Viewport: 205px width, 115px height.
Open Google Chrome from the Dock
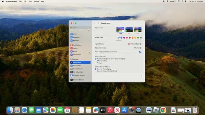pos(163,110)
